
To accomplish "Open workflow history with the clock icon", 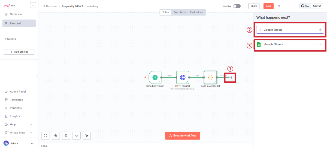I will tap(279, 6).
